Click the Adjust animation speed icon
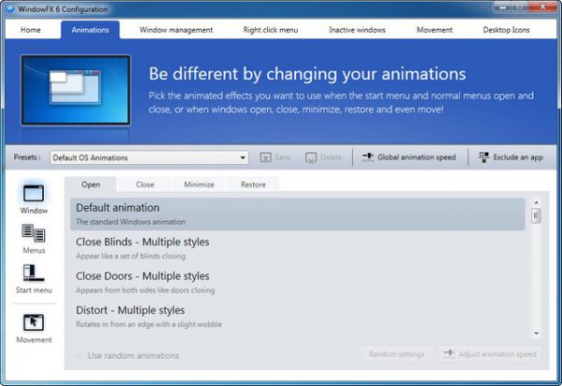This screenshot has width=562, height=386. pos(449,354)
